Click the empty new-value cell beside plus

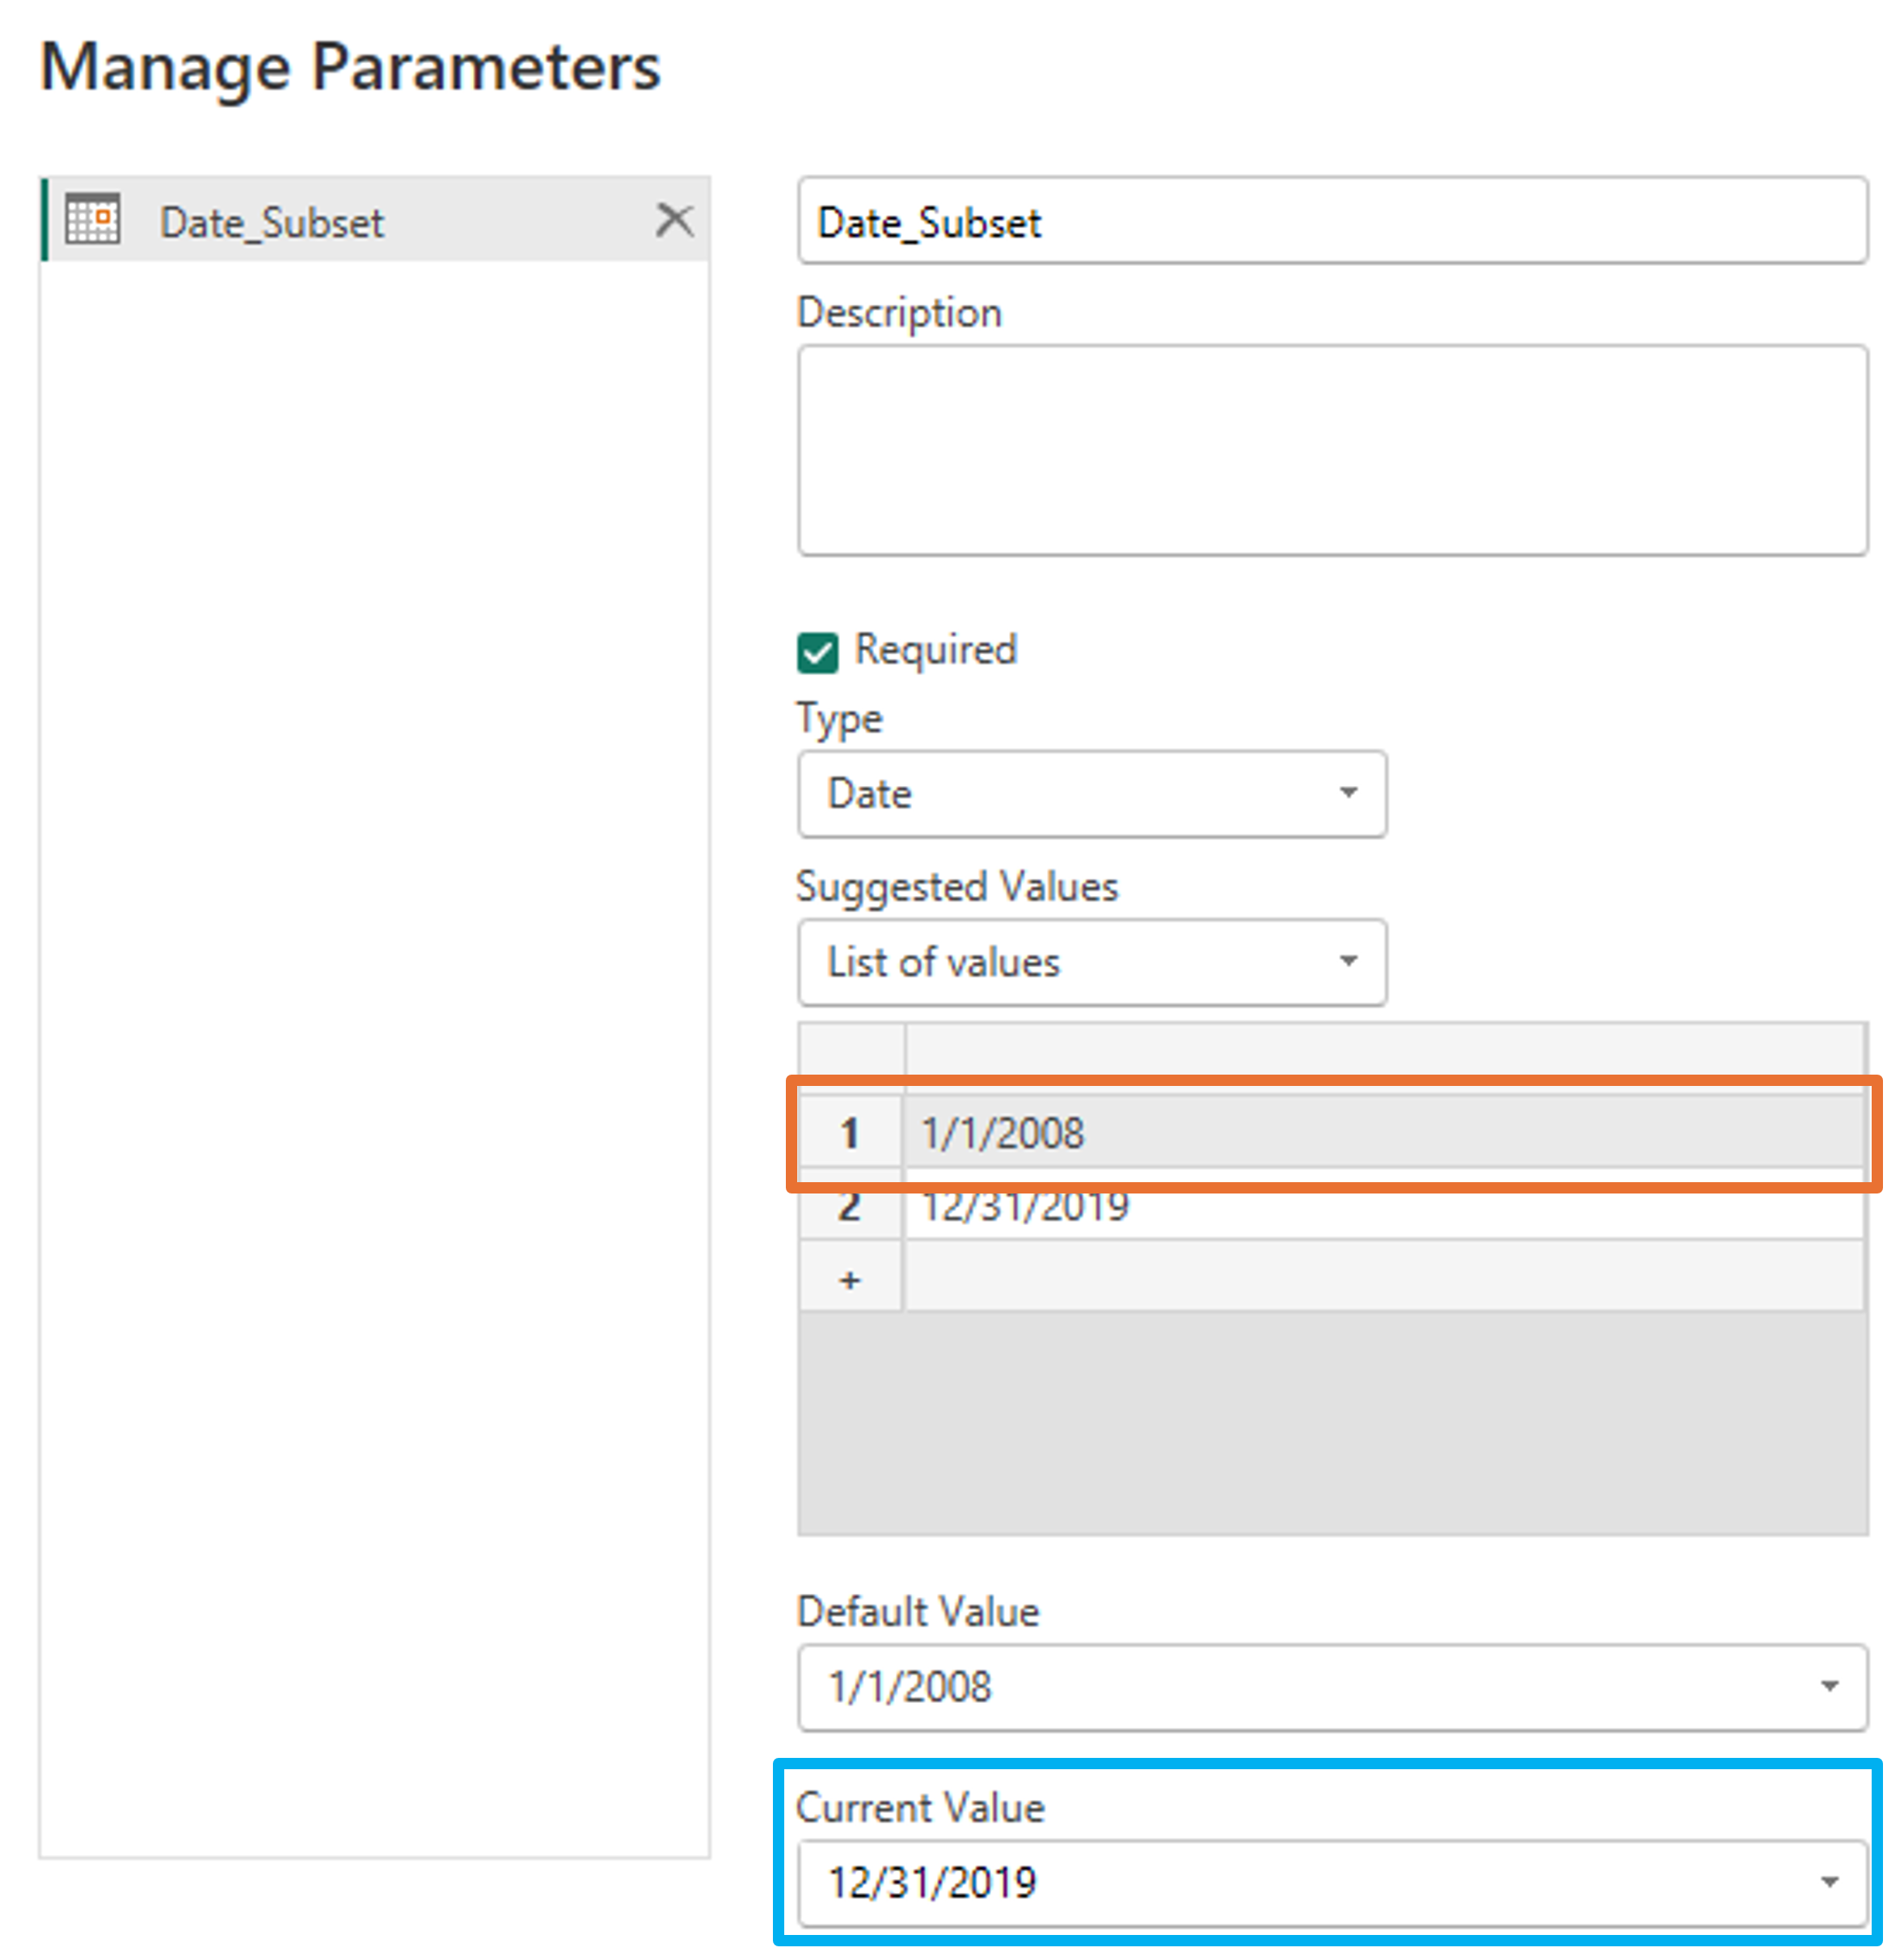coord(1384,1277)
